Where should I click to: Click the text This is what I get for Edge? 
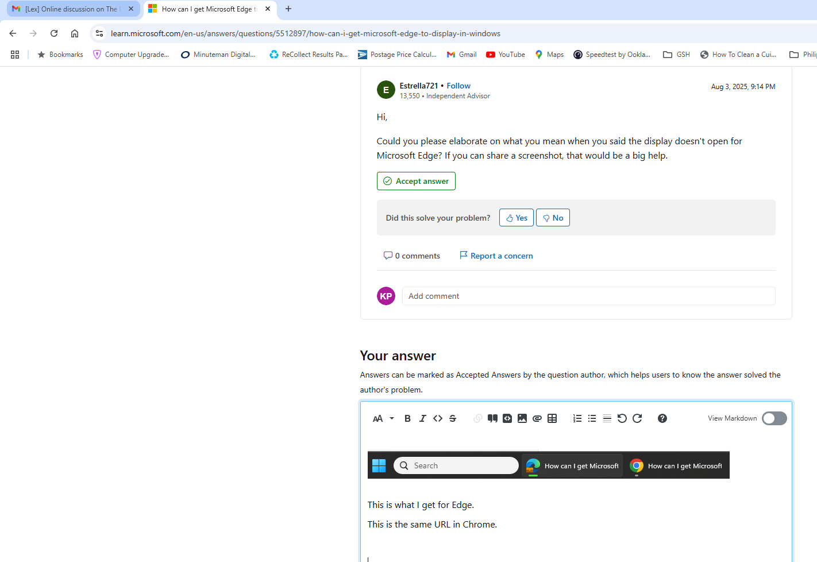(421, 505)
